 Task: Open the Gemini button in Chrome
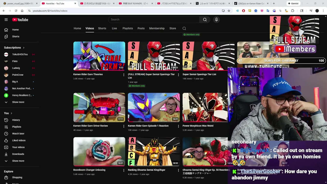click(x=293, y=4)
